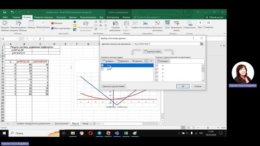Screen dimensions: 260x146
Task: Click Switch Row/Column (Строка/столбец) button
Action: pyautogui.click(x=152, y=52)
